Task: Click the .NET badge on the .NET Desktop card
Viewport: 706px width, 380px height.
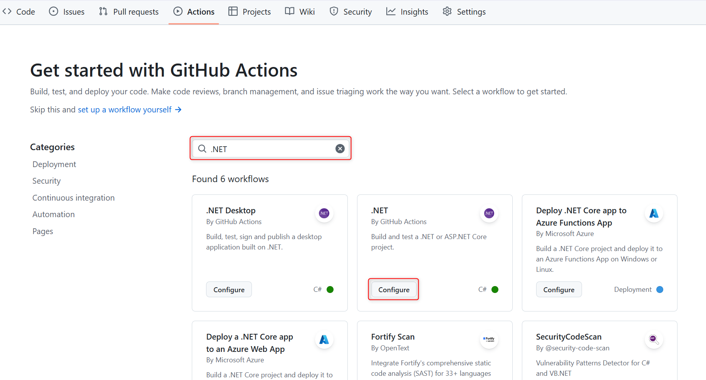Action: click(324, 213)
